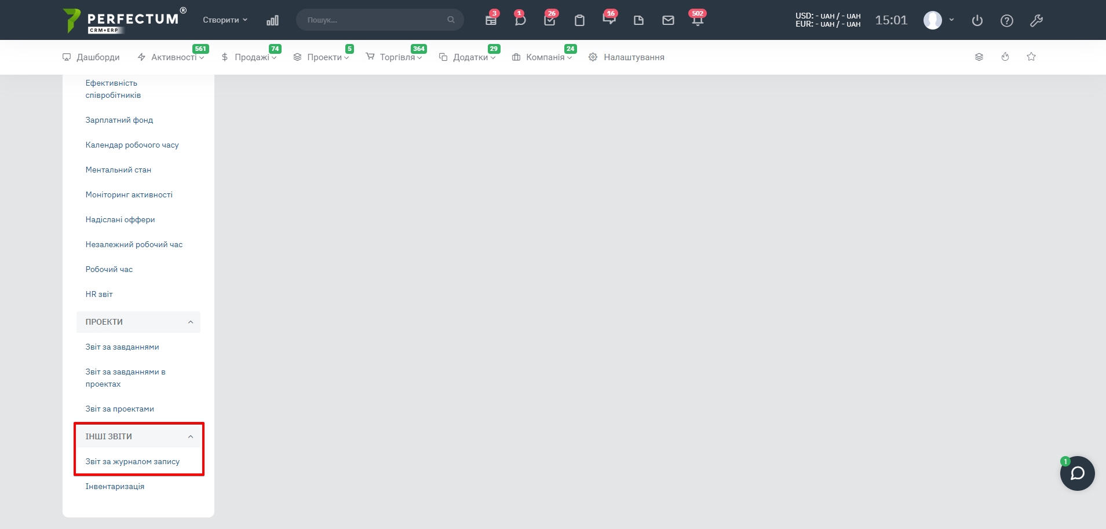Open the Налаштування menu item

[633, 57]
